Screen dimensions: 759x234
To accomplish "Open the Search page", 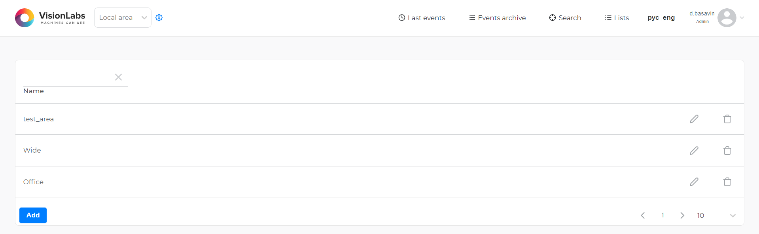I will click(x=565, y=18).
